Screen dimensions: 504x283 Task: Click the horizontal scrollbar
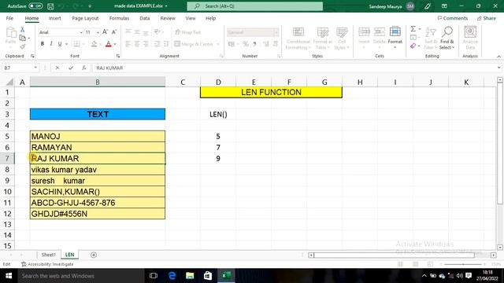tap(394, 255)
